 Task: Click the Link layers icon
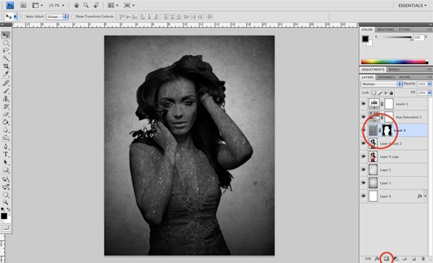(x=368, y=259)
